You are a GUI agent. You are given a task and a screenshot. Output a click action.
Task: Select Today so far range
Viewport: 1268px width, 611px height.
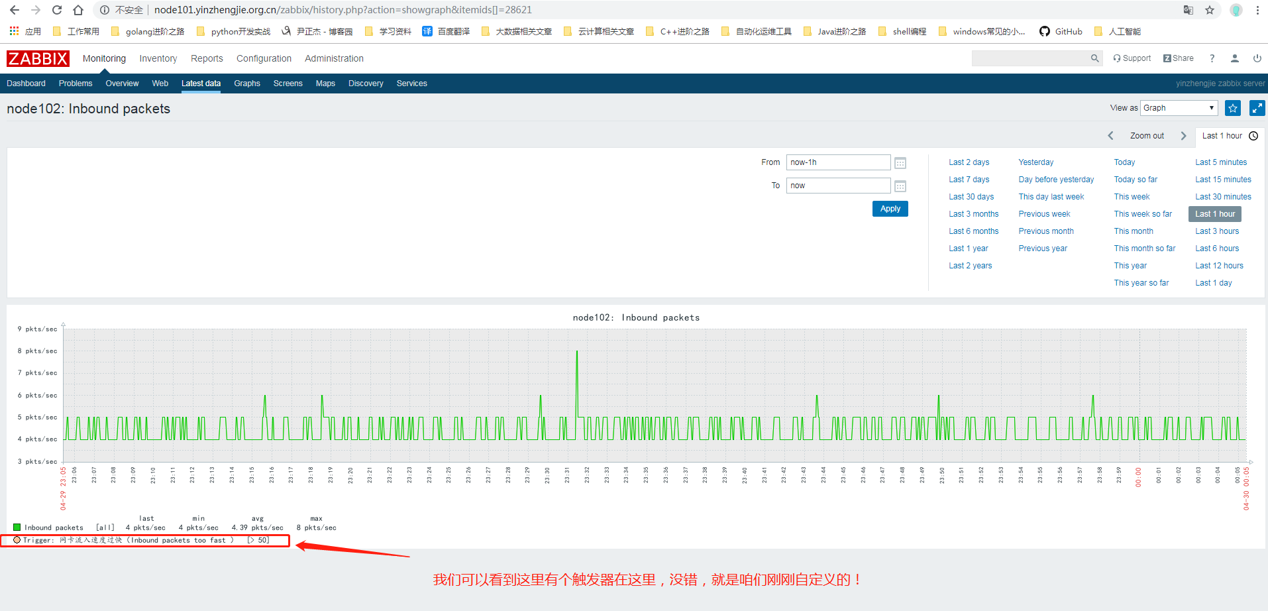pyautogui.click(x=1136, y=180)
